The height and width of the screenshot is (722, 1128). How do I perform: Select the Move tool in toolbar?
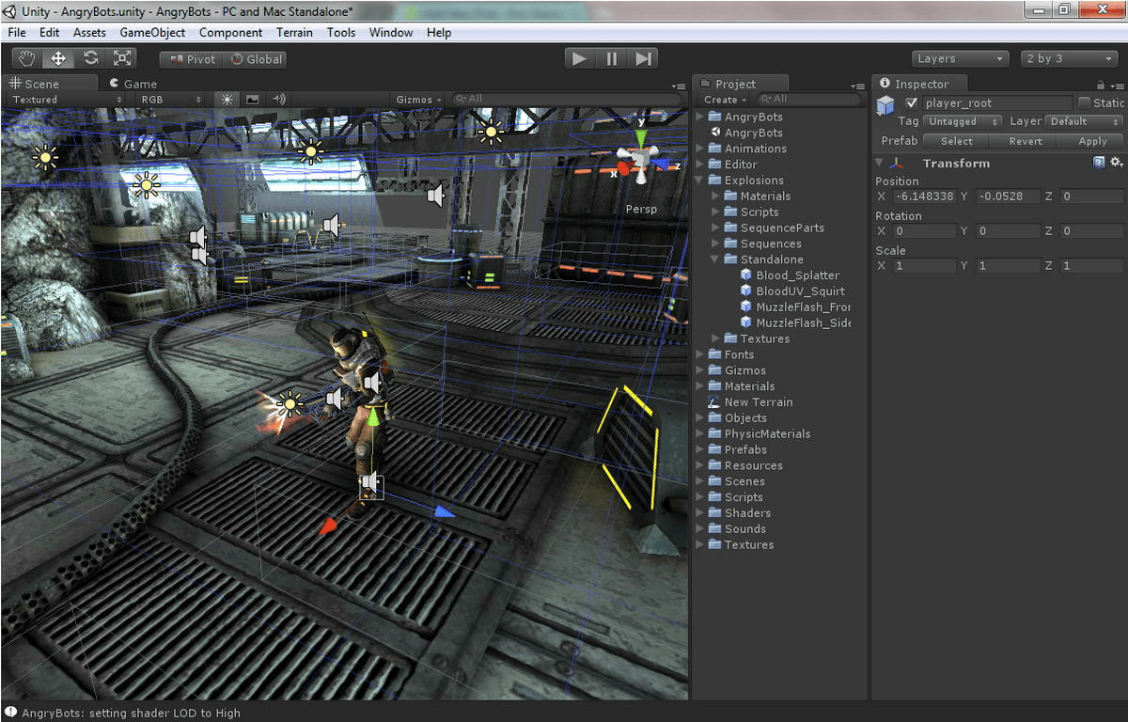click(x=58, y=58)
